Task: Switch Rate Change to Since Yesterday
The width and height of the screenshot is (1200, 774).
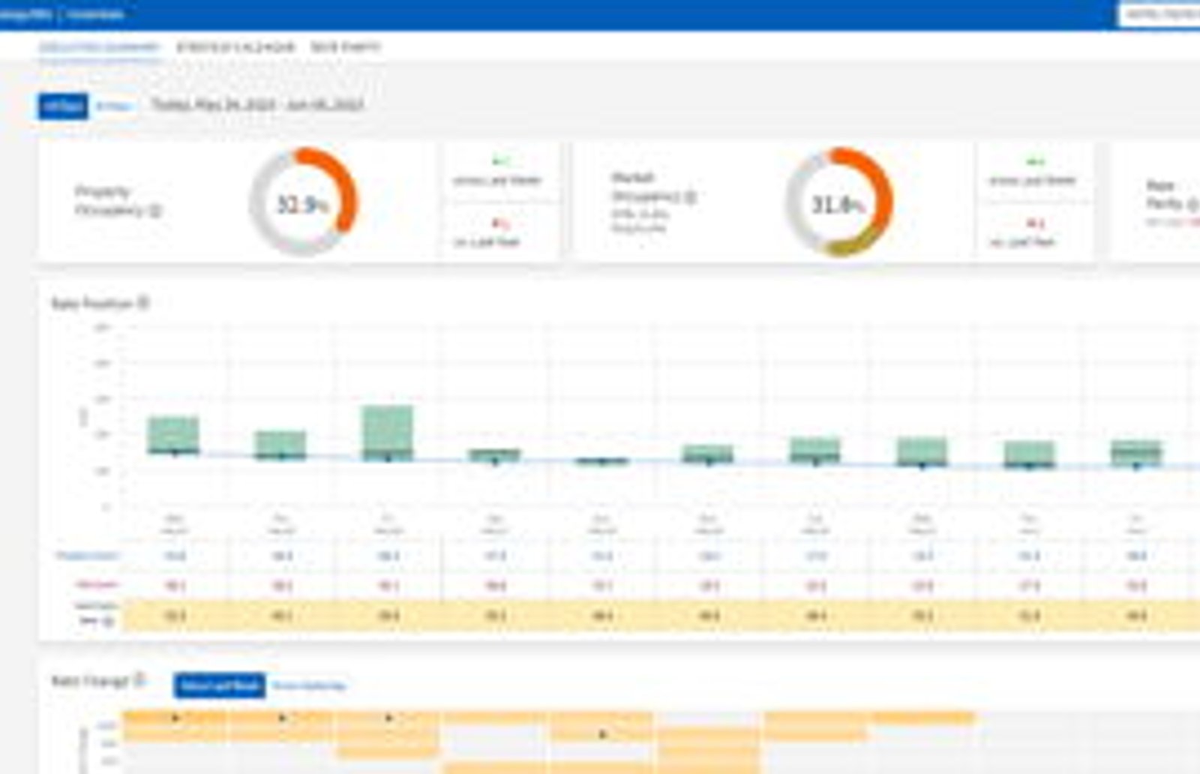Action: click(x=309, y=685)
